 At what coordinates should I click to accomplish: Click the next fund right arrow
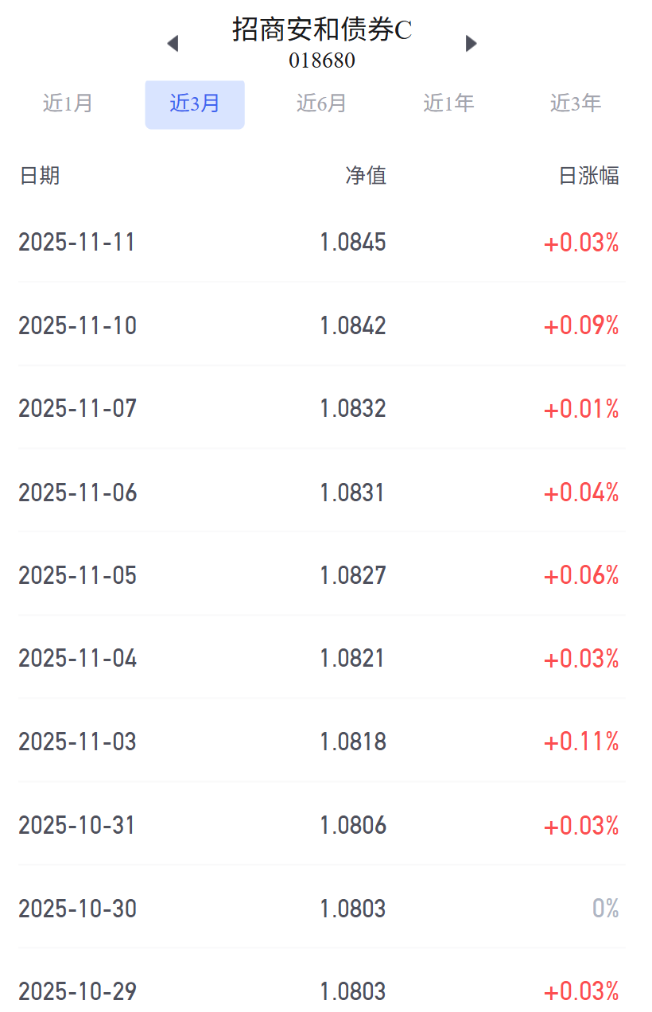(471, 44)
